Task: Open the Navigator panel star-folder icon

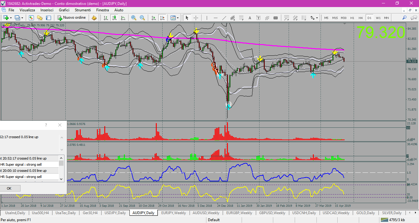Action: (x=40, y=18)
